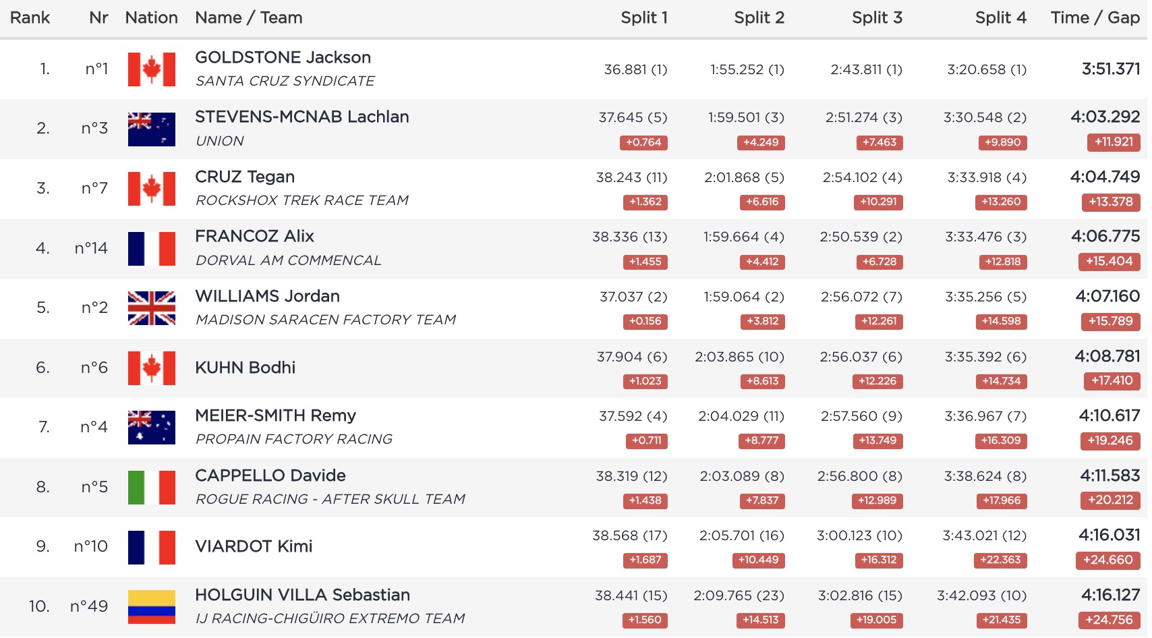1152x638 pixels.
Task: Click the Nation column header
Action: point(151,18)
